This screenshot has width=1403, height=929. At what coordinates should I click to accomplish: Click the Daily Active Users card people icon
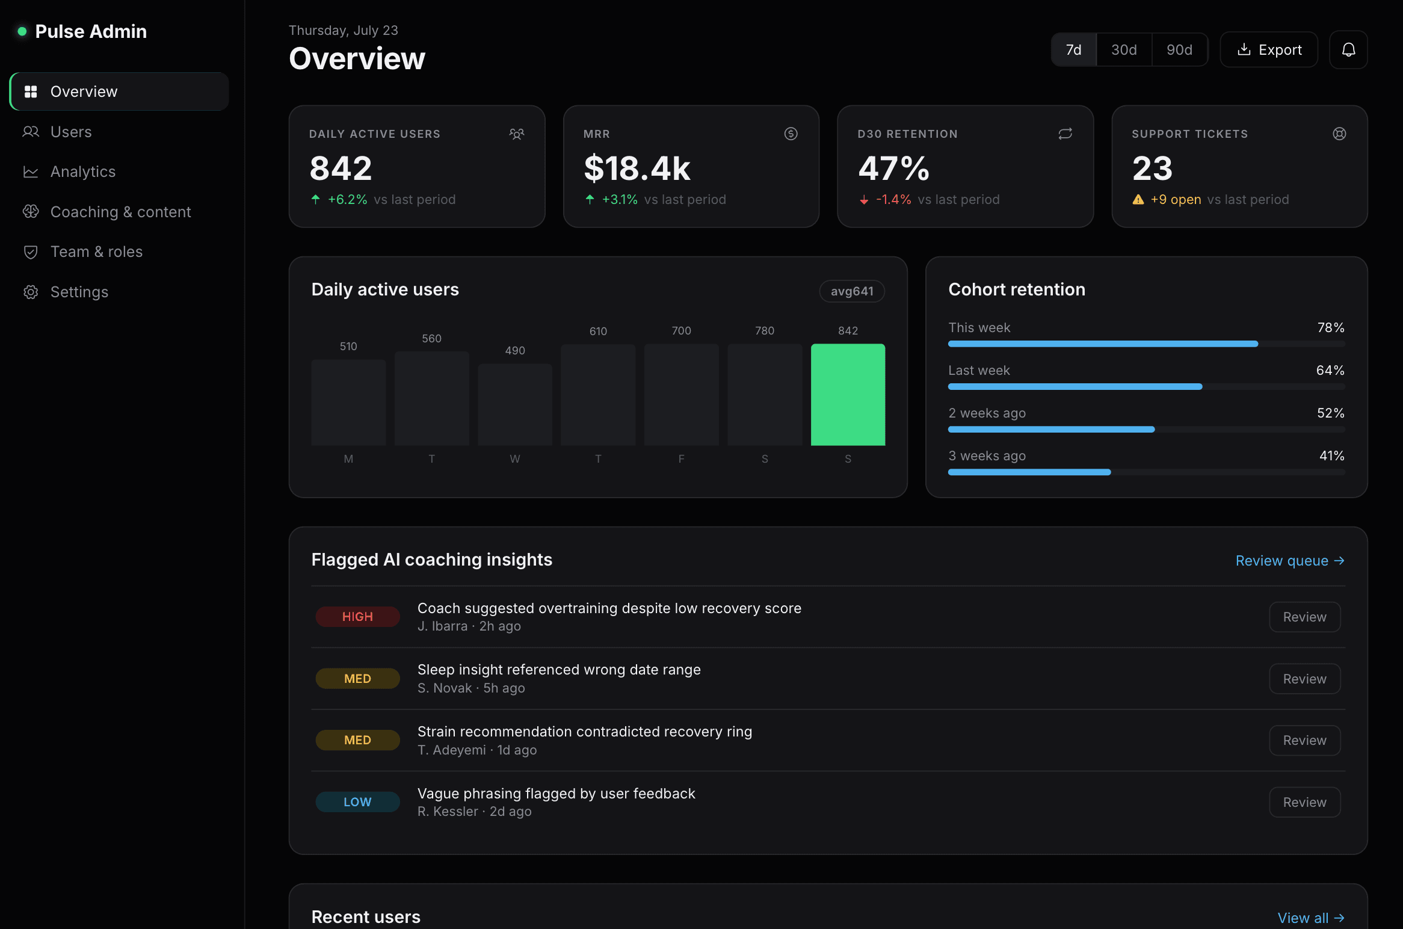click(x=517, y=134)
